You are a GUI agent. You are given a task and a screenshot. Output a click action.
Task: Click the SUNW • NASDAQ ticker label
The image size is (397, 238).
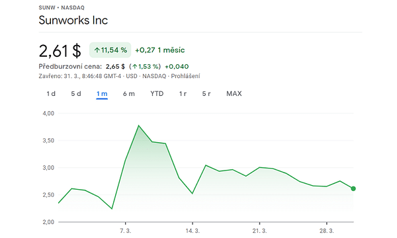click(62, 7)
